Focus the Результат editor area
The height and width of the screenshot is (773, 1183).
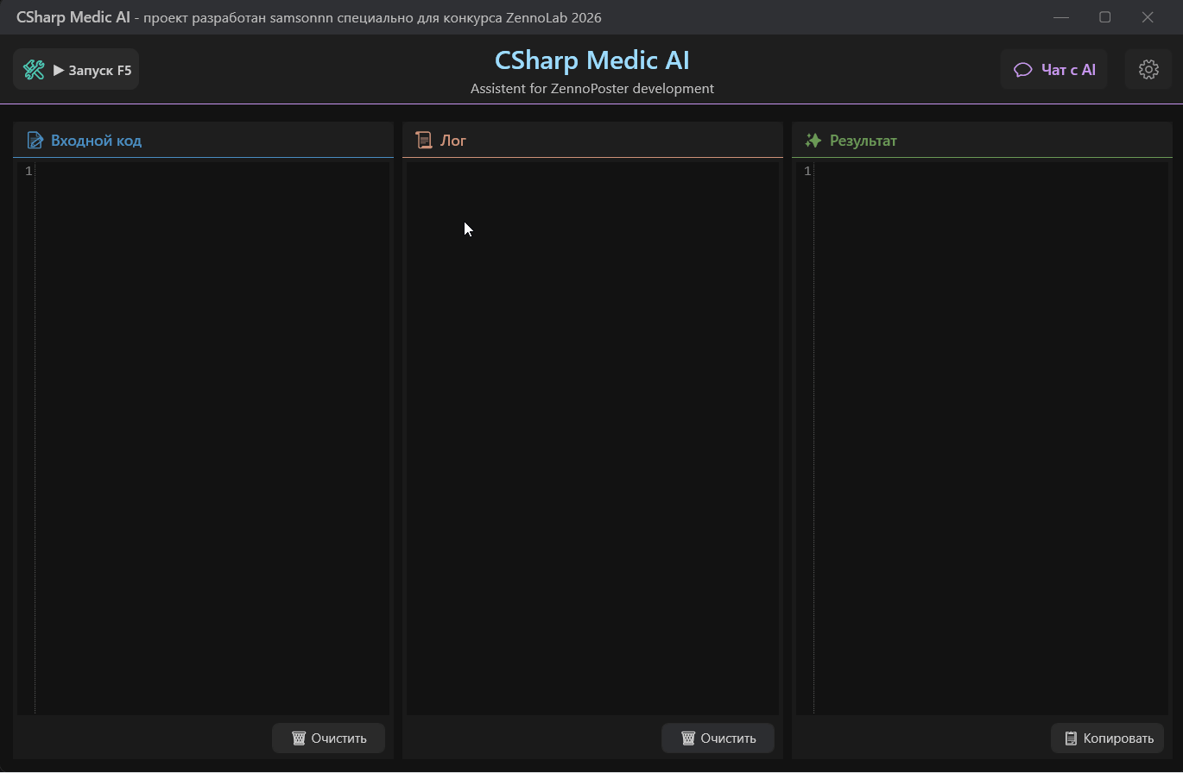[991, 438]
